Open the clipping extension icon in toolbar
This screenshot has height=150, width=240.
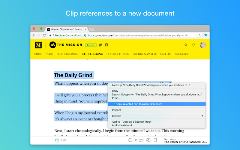click(206, 35)
